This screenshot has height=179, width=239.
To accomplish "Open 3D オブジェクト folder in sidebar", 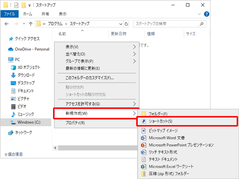I will [25, 67].
